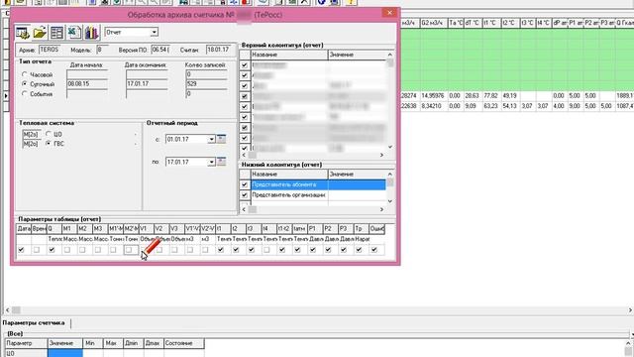The height and width of the screenshot is (357, 634).
Task: Click the first report-generation icon in the dialog toolbar
Action: pos(22,33)
